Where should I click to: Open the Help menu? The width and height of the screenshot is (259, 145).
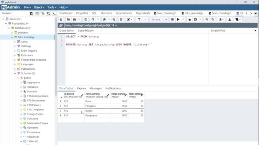click(64, 7)
